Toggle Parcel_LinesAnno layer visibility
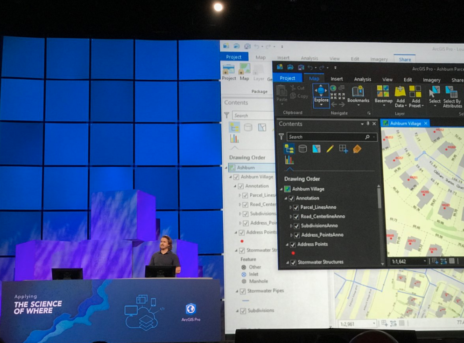The width and height of the screenshot is (464, 343). 296,207
